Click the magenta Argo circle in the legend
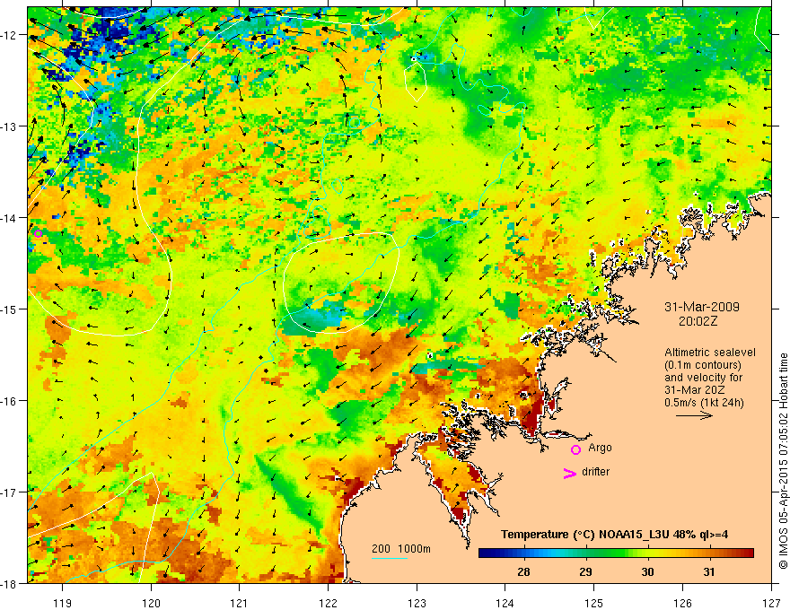The image size is (790, 610). pyautogui.click(x=575, y=449)
